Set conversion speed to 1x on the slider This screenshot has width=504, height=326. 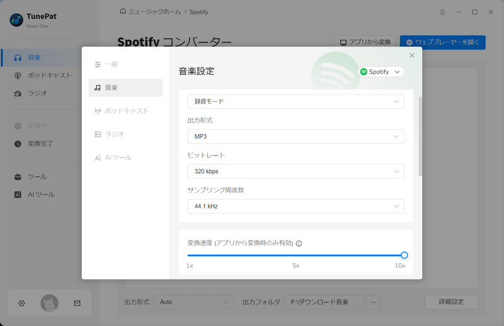(188, 256)
